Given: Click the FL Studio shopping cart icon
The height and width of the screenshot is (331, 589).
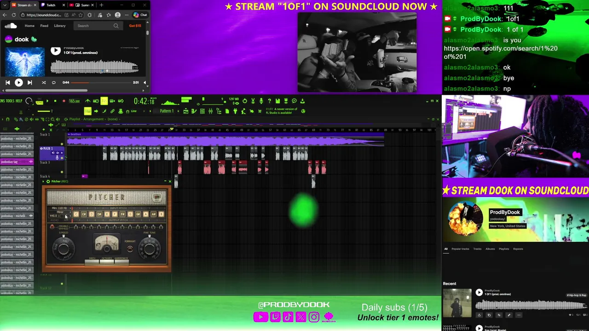Looking at the screenshot, I should (x=260, y=111).
